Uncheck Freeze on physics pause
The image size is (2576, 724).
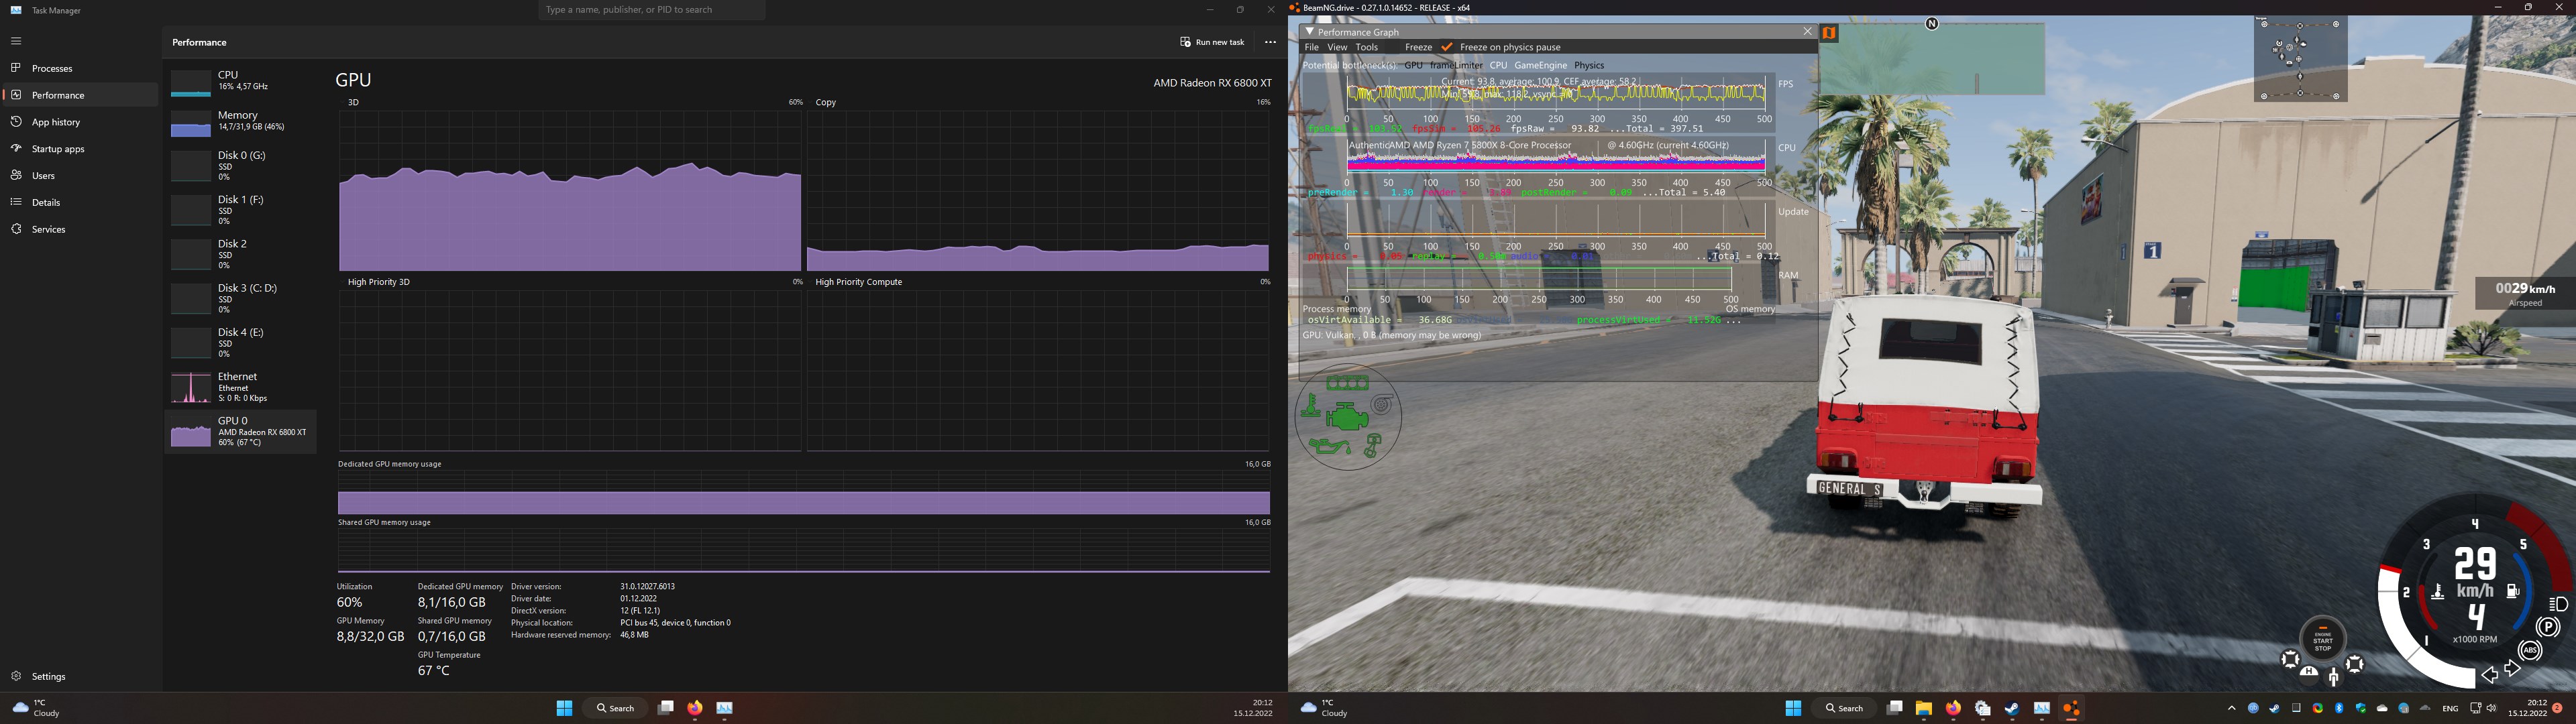tap(1446, 47)
